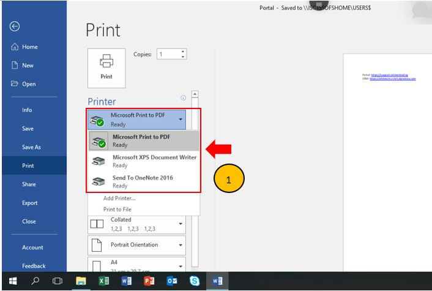
Task: Click the menu handle at top center
Action: 319,4
